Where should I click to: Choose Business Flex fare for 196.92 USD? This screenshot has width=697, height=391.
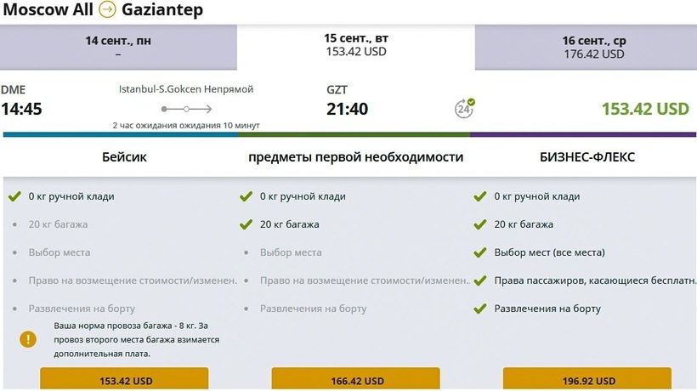pyautogui.click(x=586, y=380)
